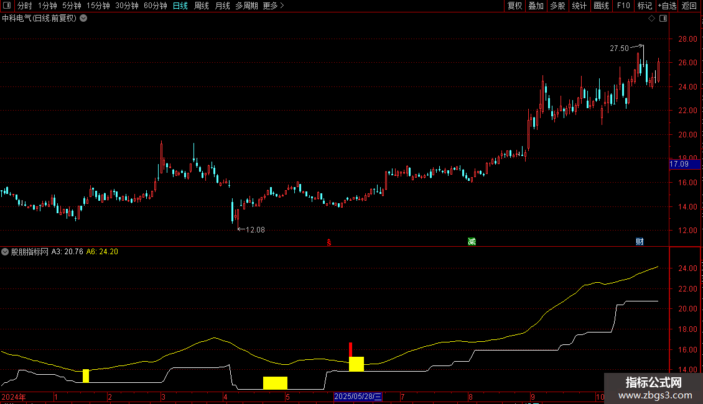Click the 27.50 high price annotation
This screenshot has height=404, width=703.
pos(619,48)
